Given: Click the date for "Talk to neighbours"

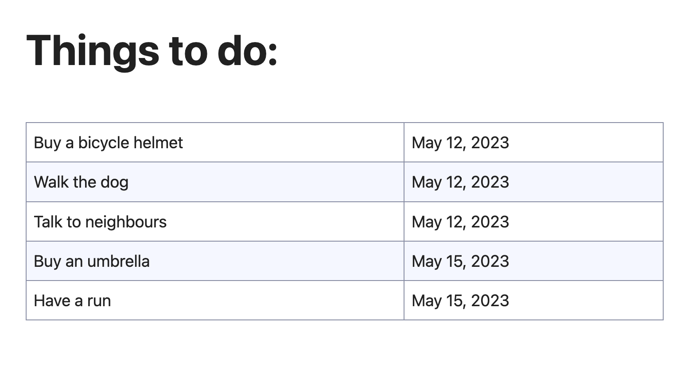Looking at the screenshot, I should [x=460, y=222].
